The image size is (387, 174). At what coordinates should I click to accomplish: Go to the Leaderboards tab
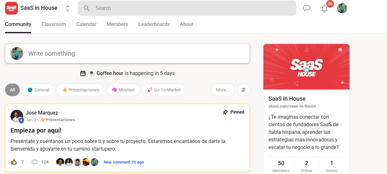click(x=154, y=24)
